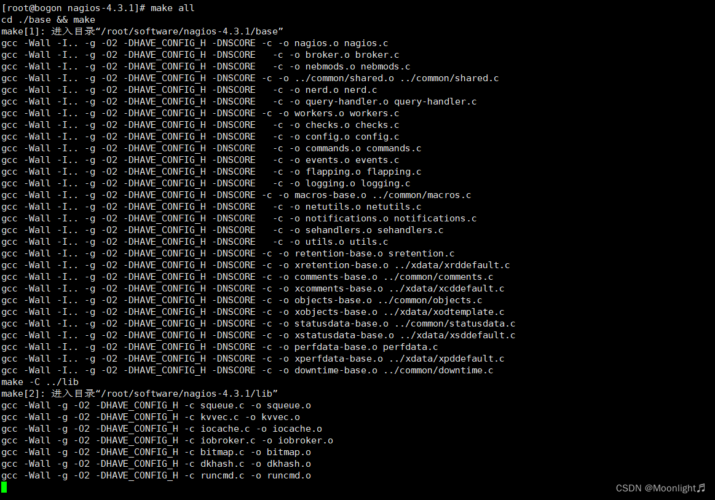Click the iobroker.c compile line
Screen dimensions: 715x500
click(x=167, y=440)
